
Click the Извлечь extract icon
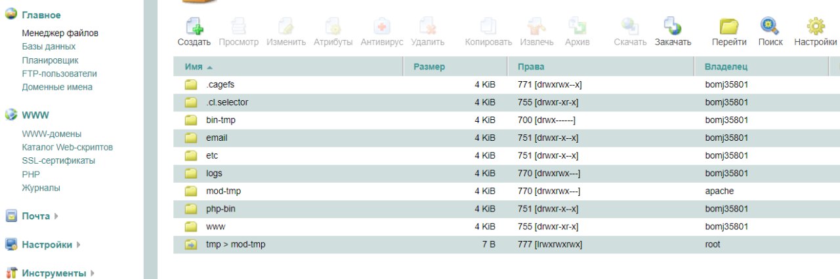[537, 26]
